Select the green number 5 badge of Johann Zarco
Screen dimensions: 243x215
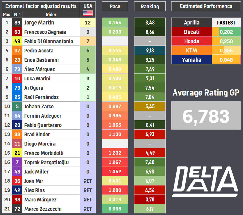coord(17,106)
